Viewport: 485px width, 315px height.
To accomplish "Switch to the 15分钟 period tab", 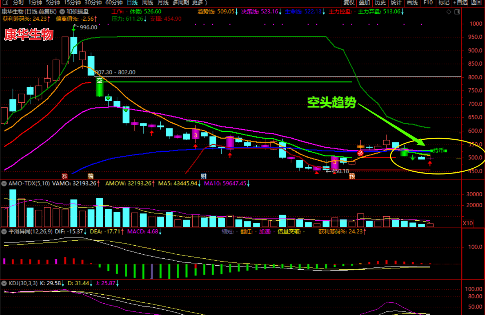I will click(x=72, y=3).
